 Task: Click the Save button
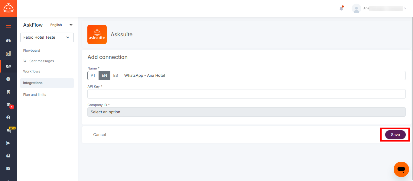(x=395, y=135)
